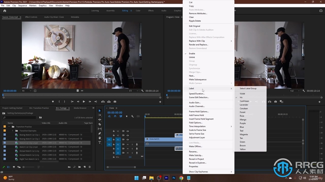Click Find magnifier icon in project panel
The width and height of the screenshot is (325, 182).
[74, 167]
